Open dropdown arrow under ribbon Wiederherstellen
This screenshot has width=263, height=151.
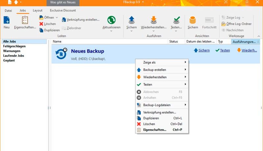(154, 31)
